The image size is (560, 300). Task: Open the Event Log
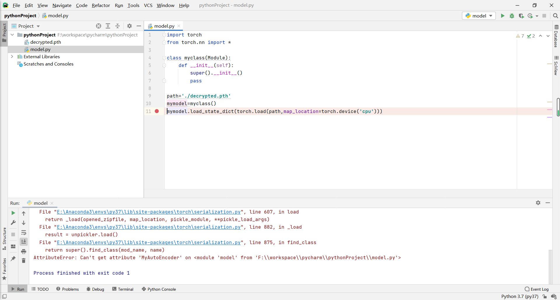click(x=537, y=289)
